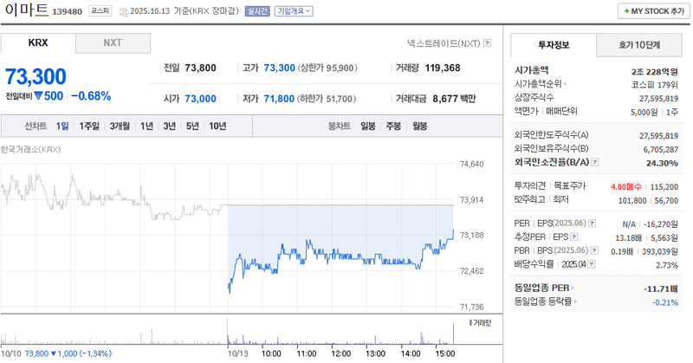
Task: Open the 호가10단계 tab
Action: (x=639, y=43)
